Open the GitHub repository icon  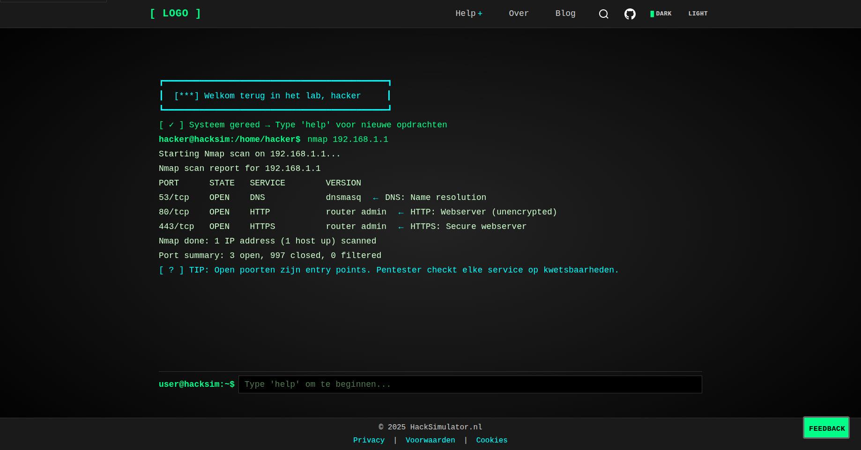click(x=630, y=14)
